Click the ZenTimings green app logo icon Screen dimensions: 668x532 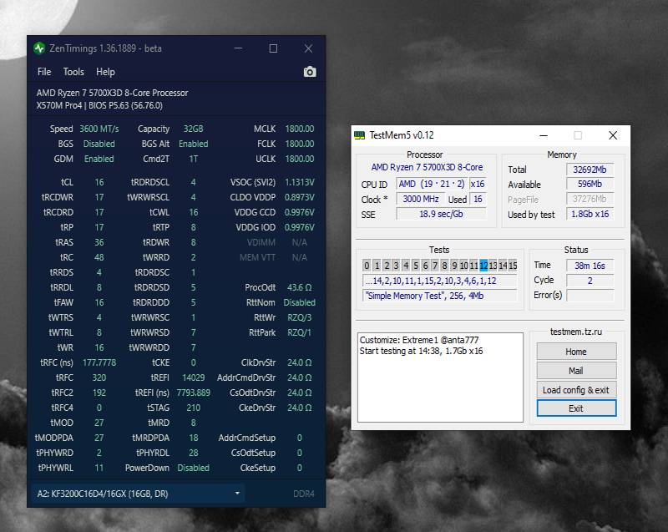[x=39, y=48]
